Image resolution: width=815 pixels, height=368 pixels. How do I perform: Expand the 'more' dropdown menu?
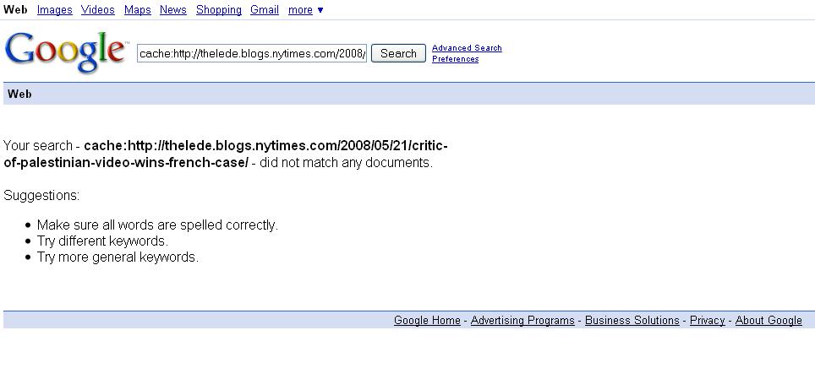click(x=306, y=10)
